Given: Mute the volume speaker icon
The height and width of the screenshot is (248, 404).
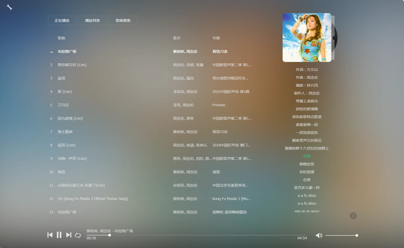Looking at the screenshot, I should click(319, 235).
